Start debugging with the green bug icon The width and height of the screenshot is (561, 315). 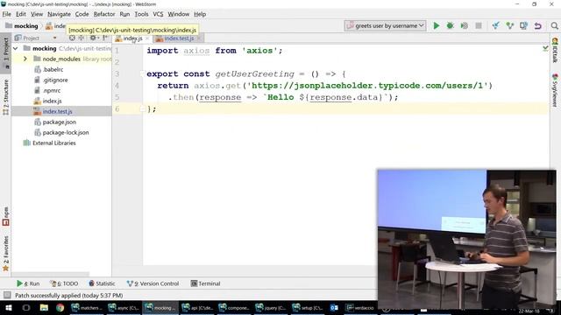click(x=450, y=25)
